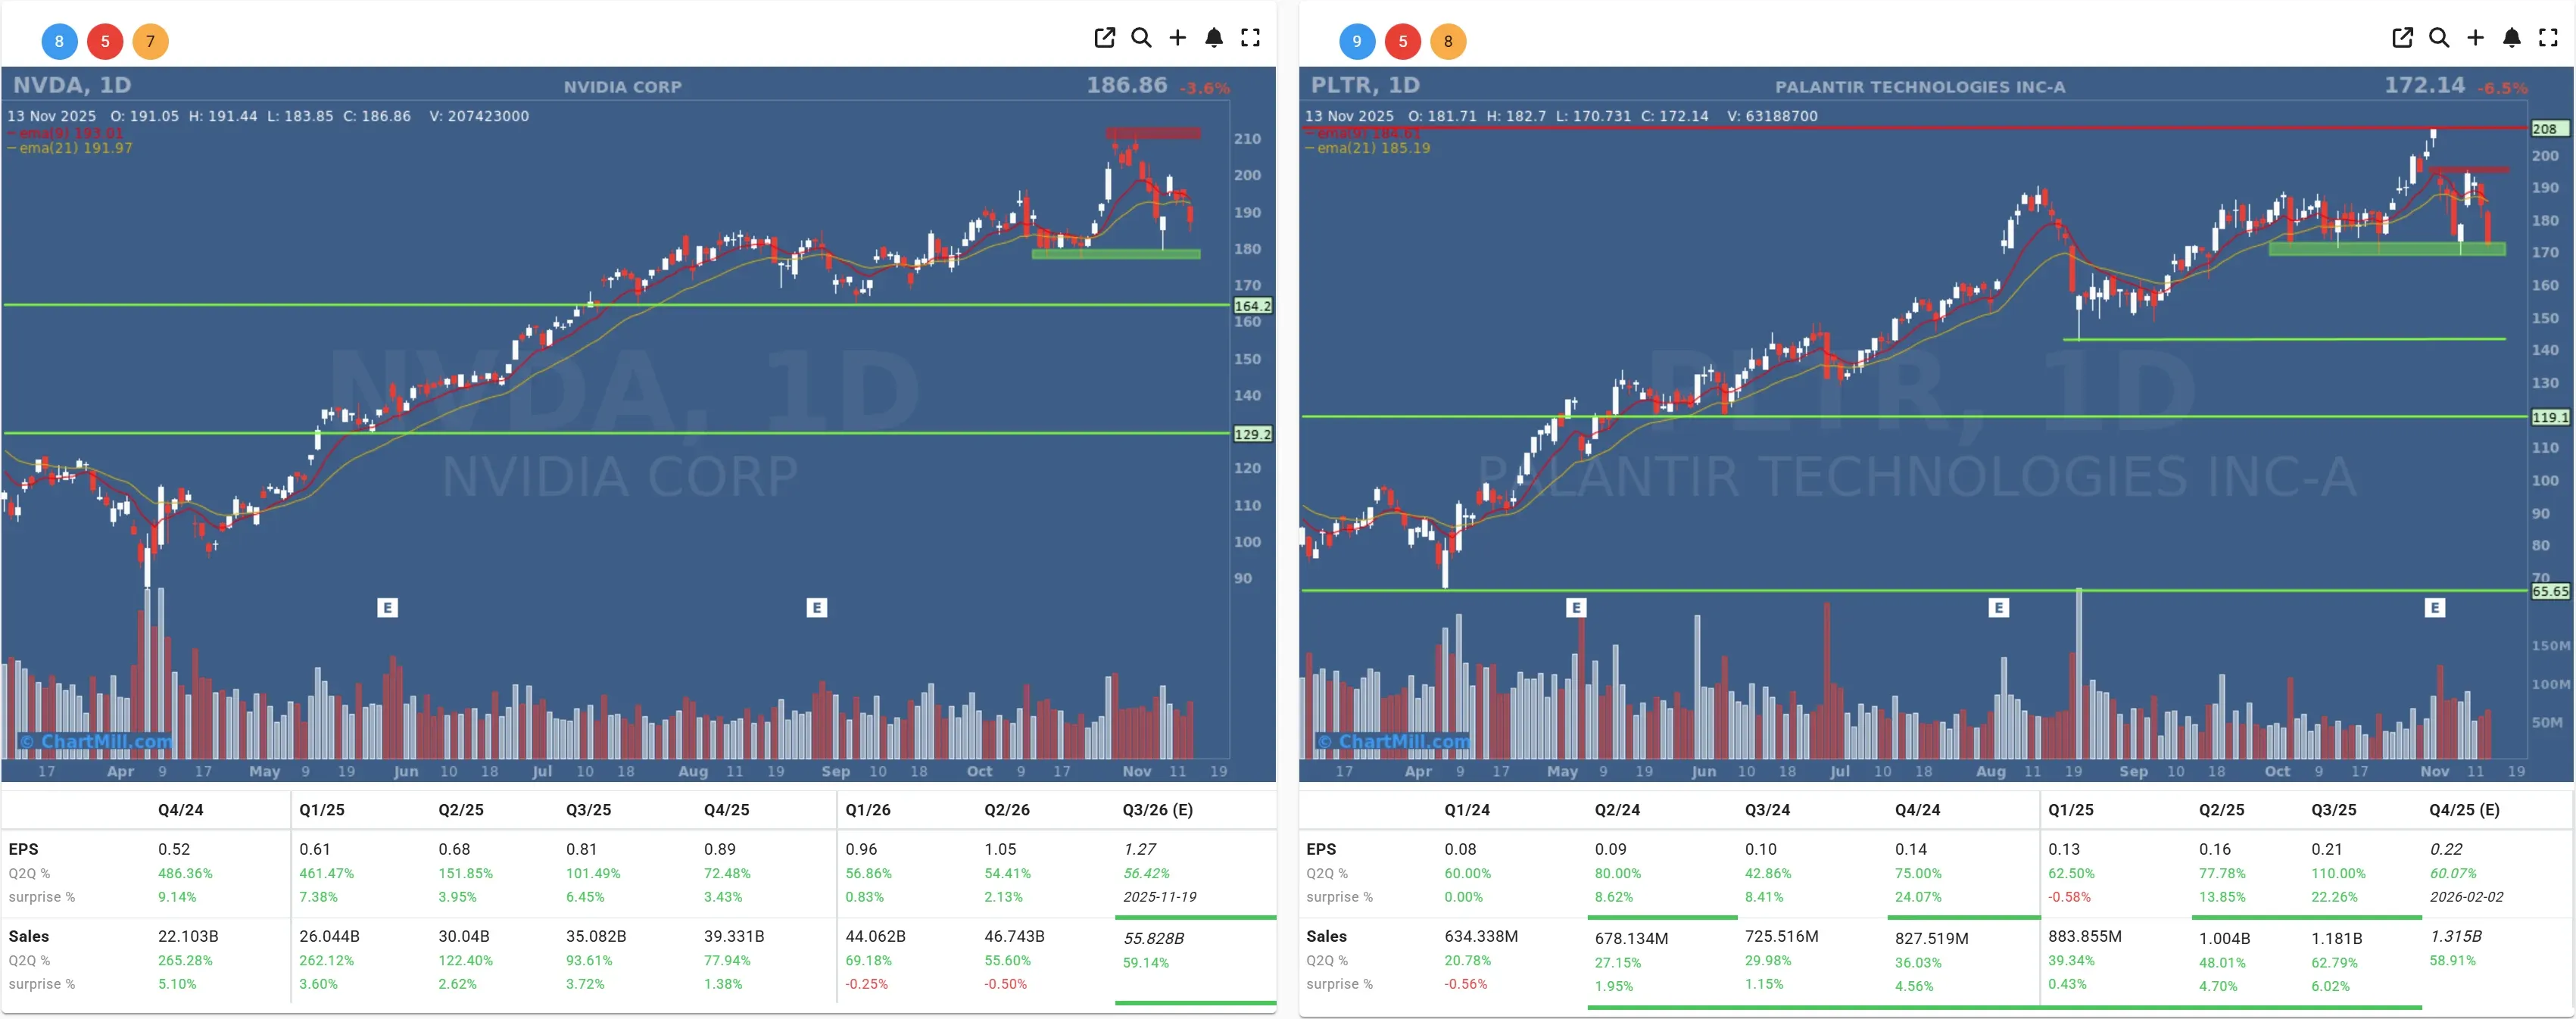Click the blue 8 rating badge for NVDA
Image resolution: width=2576 pixels, height=1019 pixels.
click(x=58, y=41)
